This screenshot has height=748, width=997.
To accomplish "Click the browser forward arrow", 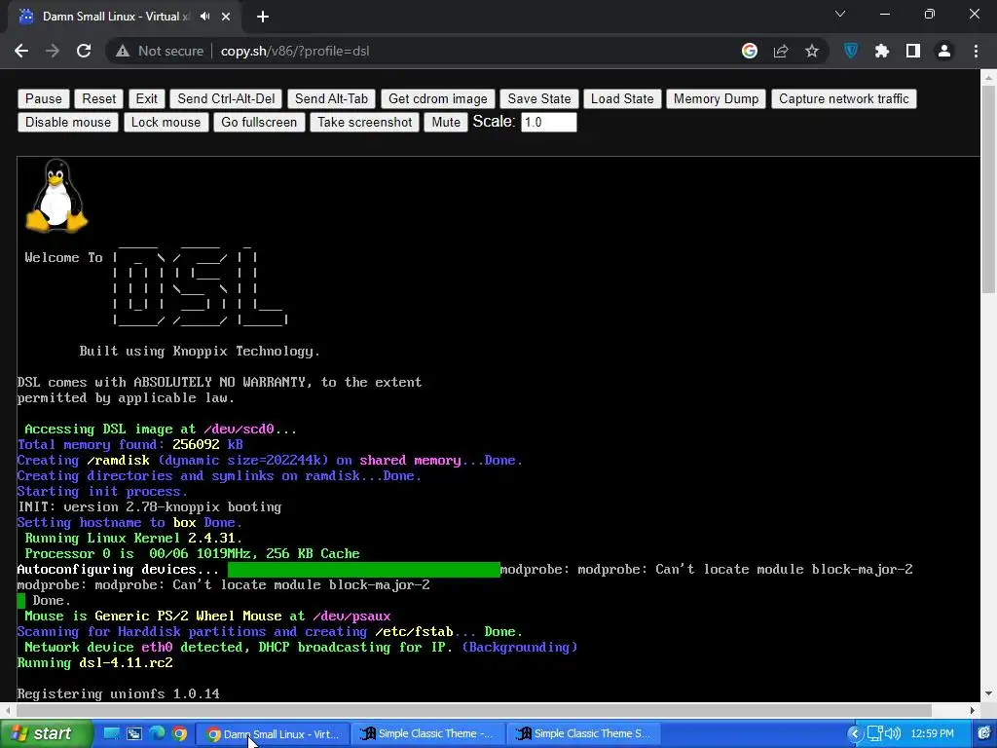I will [53, 51].
